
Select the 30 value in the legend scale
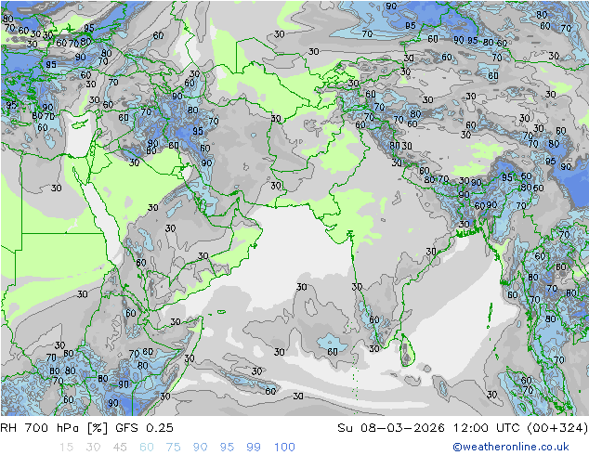pos(93,447)
